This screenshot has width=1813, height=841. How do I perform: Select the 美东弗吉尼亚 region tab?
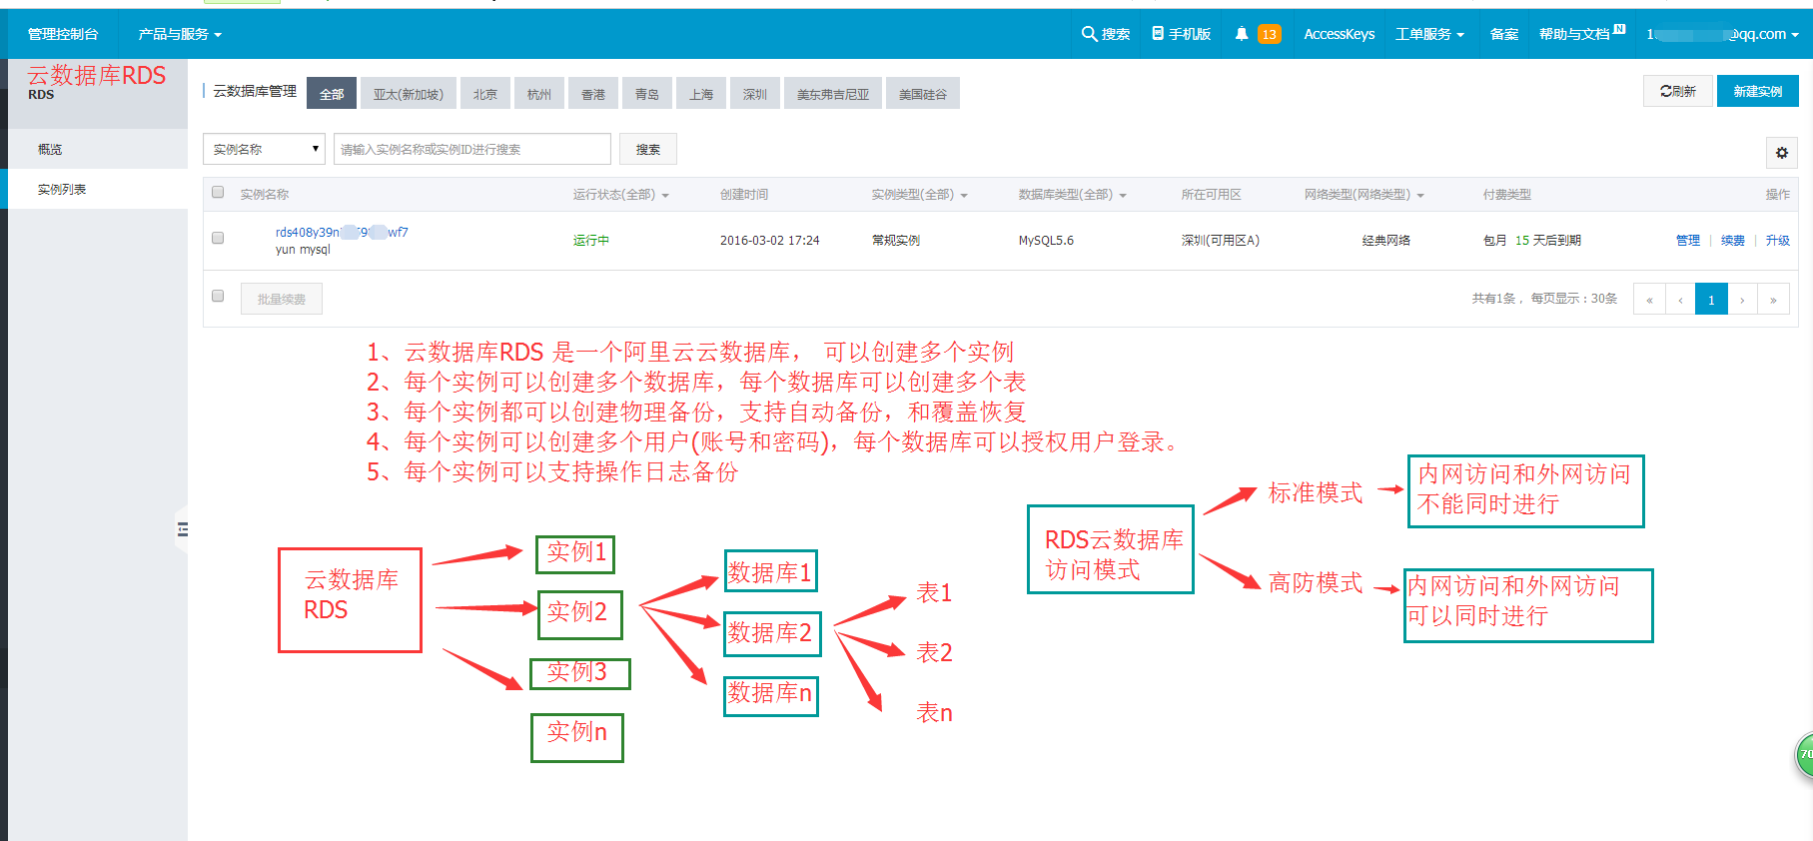[833, 94]
